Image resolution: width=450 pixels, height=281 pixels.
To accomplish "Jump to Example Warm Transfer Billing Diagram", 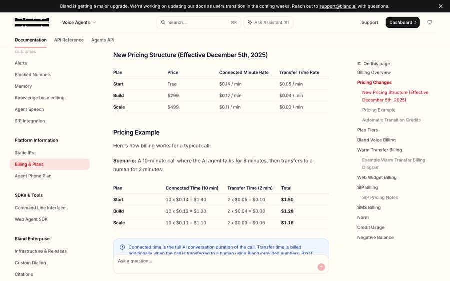I will point(394,164).
